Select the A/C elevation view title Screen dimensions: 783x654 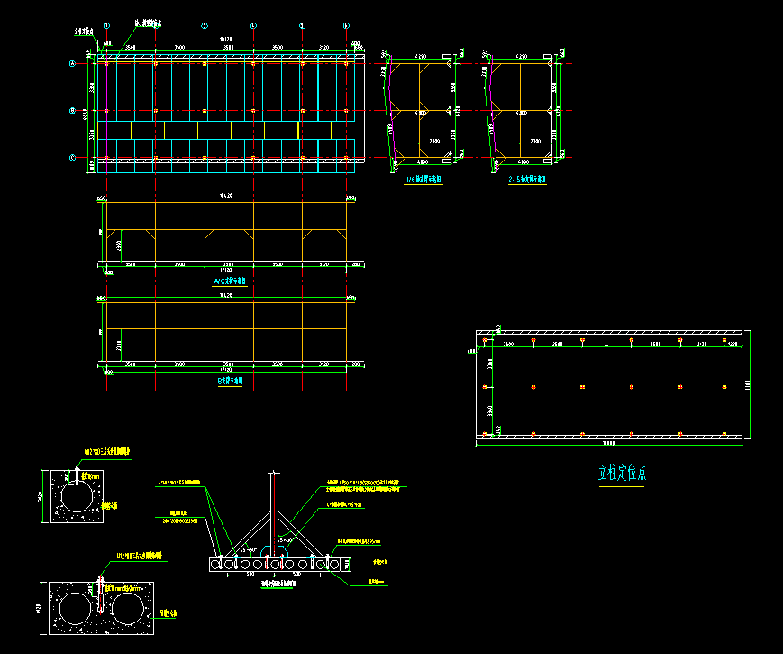point(230,281)
